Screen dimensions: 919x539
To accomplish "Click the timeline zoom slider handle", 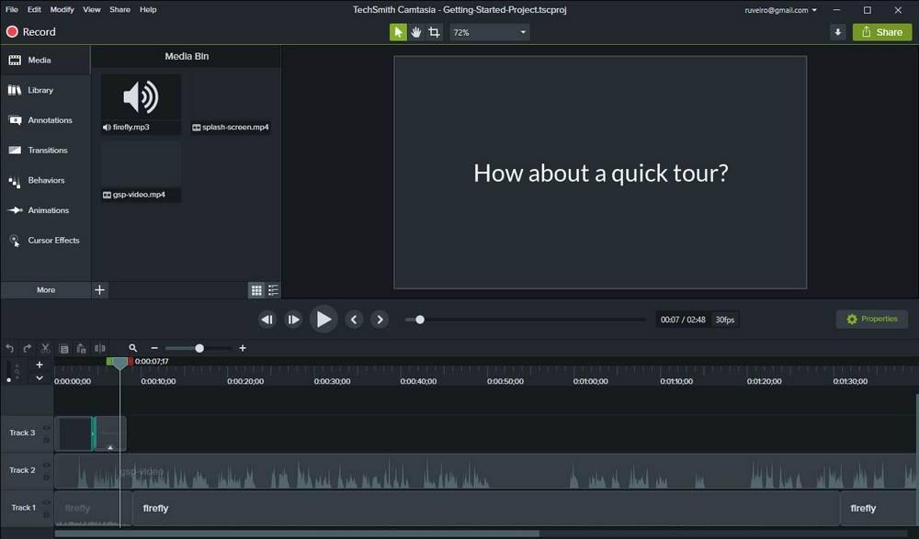I will [199, 348].
